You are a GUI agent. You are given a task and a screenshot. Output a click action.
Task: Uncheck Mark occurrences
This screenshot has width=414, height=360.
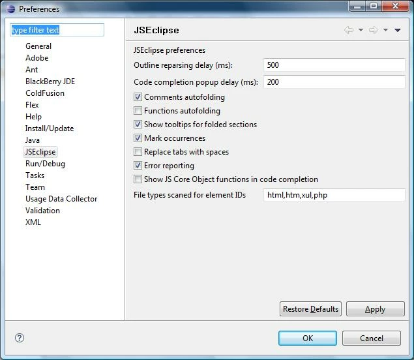(138, 138)
